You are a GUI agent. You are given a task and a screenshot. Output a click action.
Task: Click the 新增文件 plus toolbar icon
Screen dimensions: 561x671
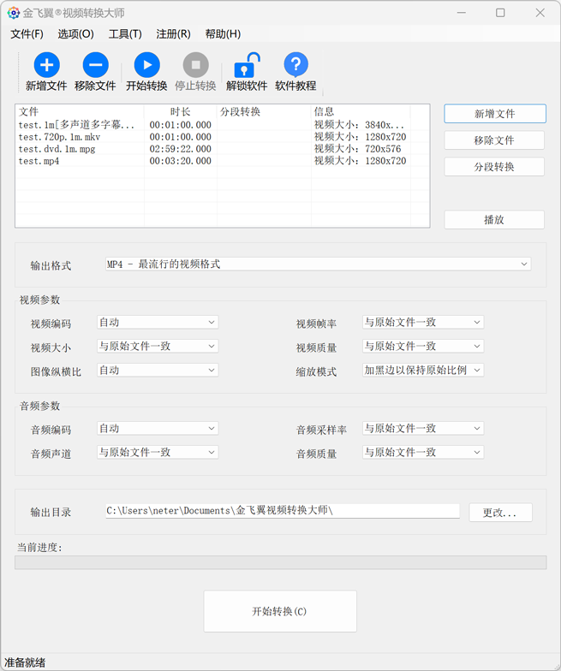pos(46,65)
